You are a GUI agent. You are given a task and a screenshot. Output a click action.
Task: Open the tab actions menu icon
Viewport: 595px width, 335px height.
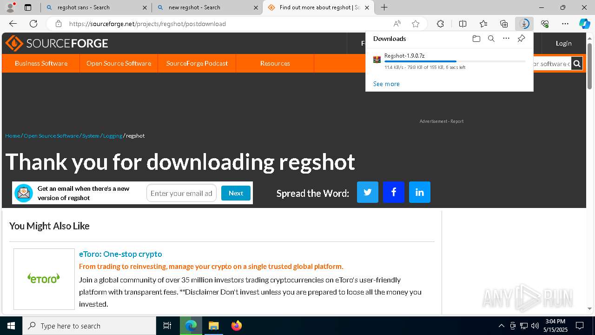click(x=28, y=7)
